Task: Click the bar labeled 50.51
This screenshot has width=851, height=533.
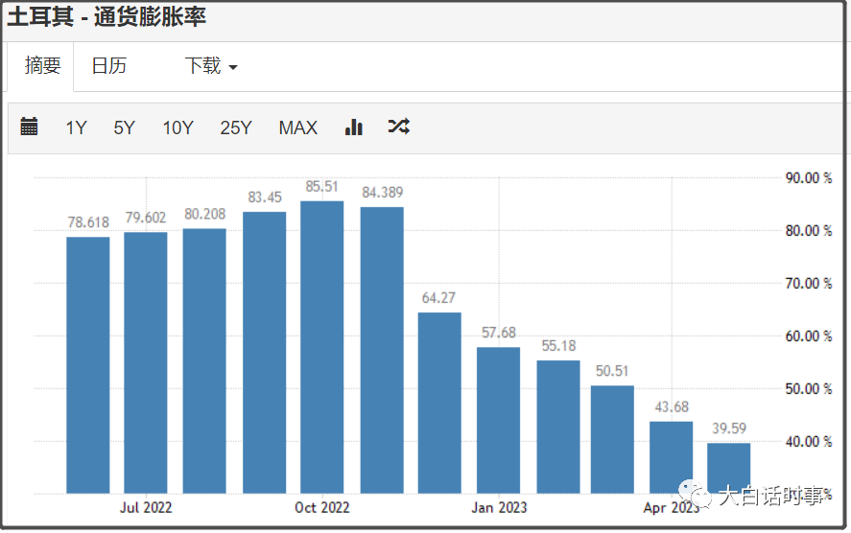Action: coord(612,440)
